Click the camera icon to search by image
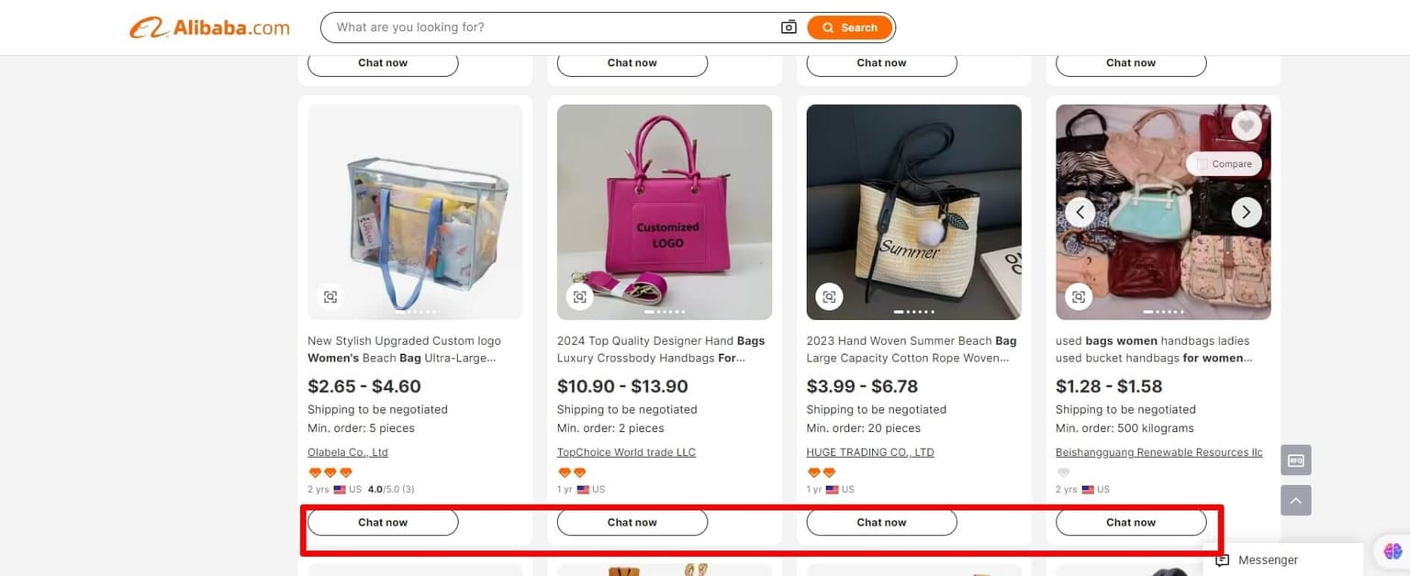 pos(789,27)
